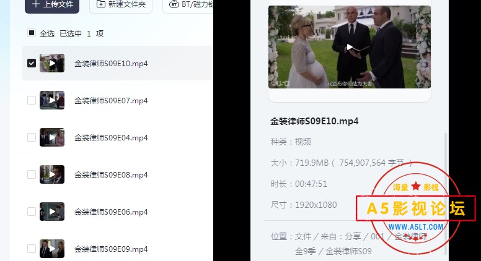Click the 尺寸：1920x1080 dimension line
Screen dimensions: 481x261
[303, 205]
